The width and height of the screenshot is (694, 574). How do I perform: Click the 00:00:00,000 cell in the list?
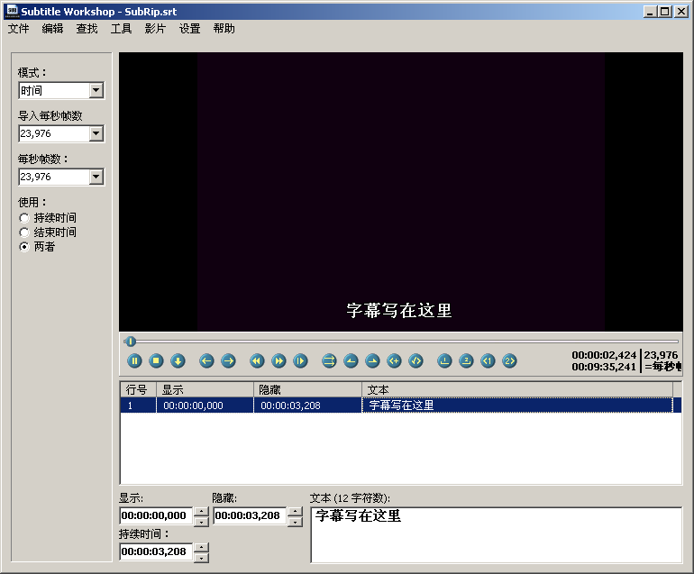pos(205,405)
